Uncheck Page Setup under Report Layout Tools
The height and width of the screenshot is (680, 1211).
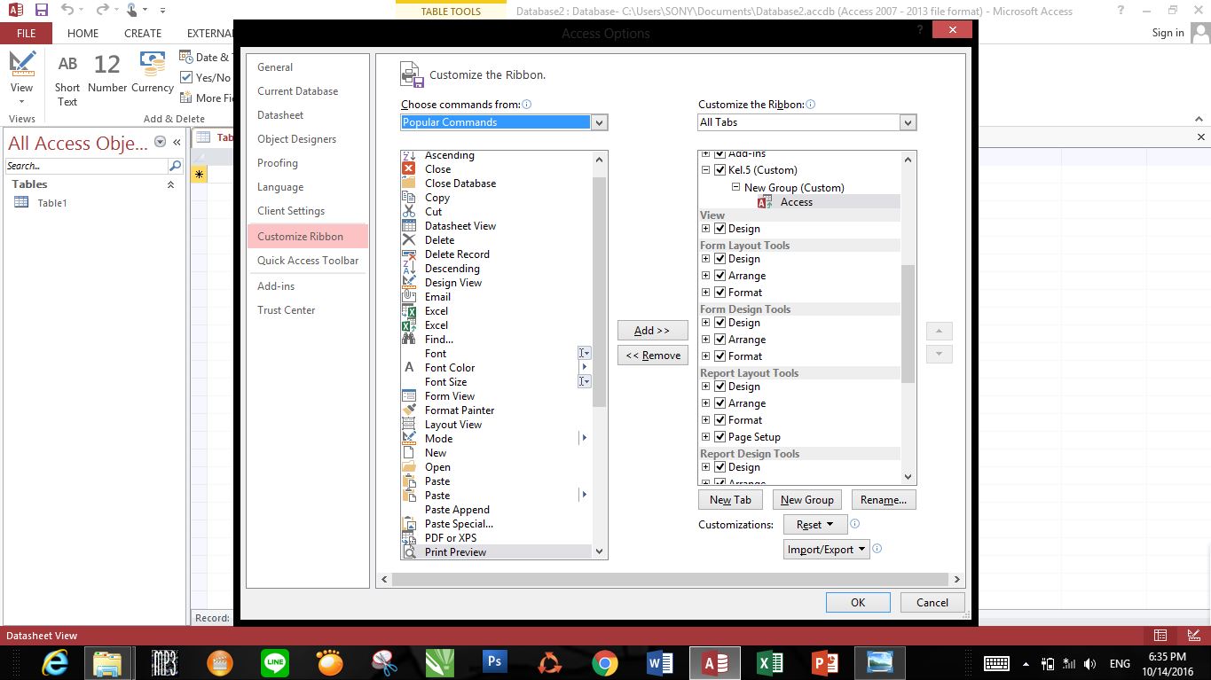720,437
